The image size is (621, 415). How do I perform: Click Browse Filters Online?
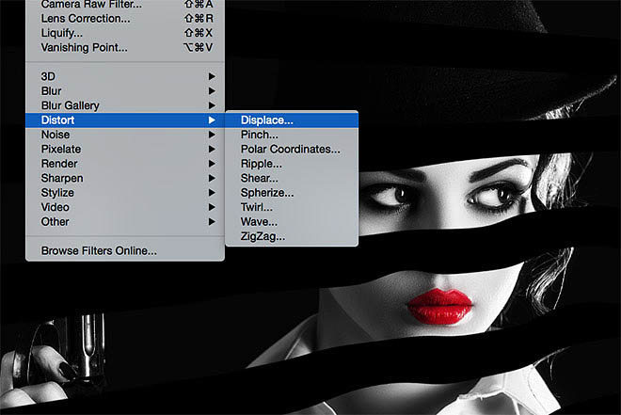point(125,250)
